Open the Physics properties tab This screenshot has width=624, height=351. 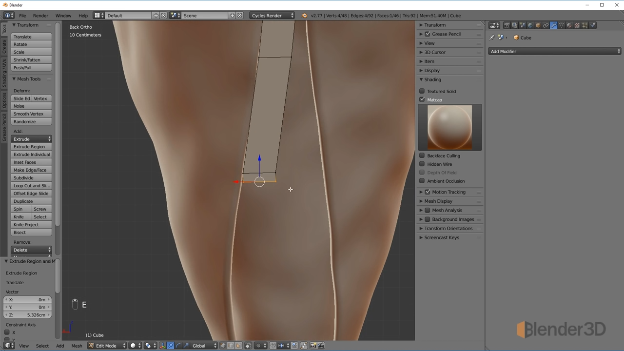pos(592,25)
